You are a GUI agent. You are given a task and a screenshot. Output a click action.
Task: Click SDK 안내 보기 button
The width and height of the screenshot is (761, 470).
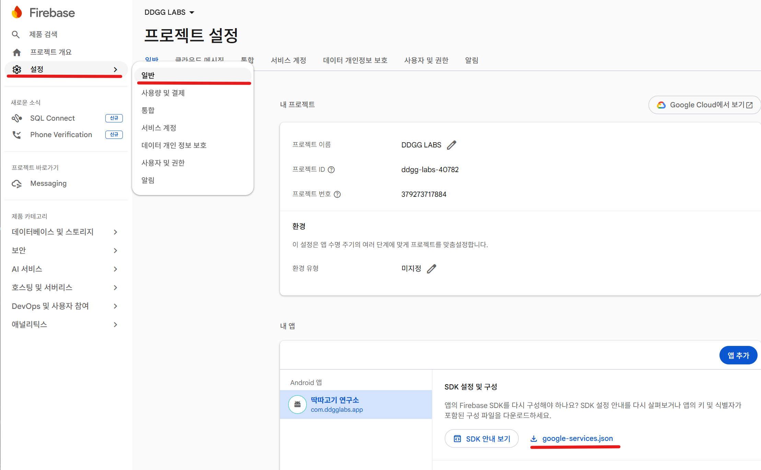(482, 439)
